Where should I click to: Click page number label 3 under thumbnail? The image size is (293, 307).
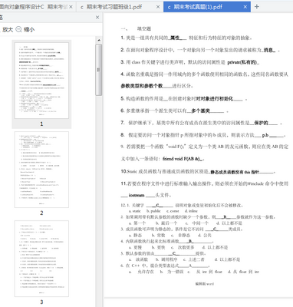click(41, 302)
